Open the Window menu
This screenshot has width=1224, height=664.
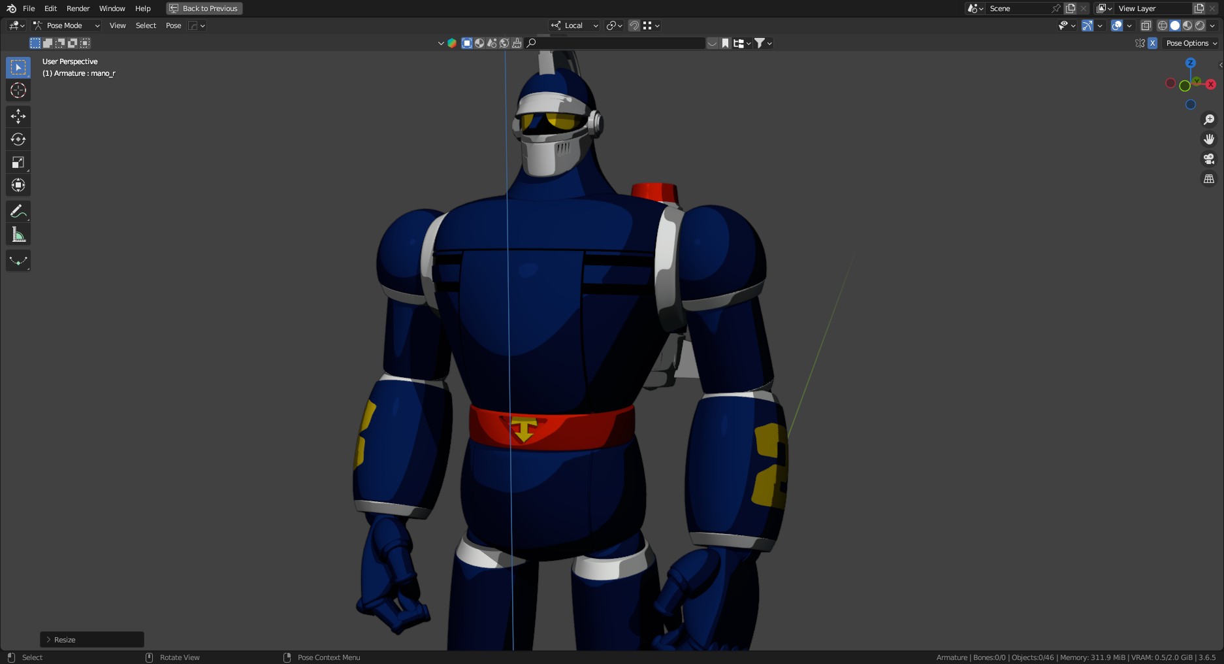112,8
